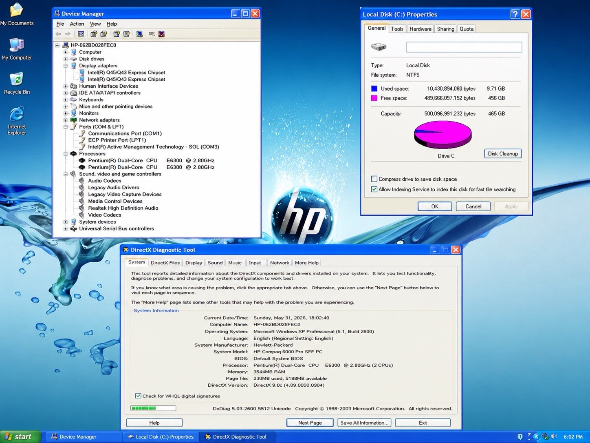Click the Help question mark in disk properties title bar
590x443 pixels.
[x=515, y=14]
